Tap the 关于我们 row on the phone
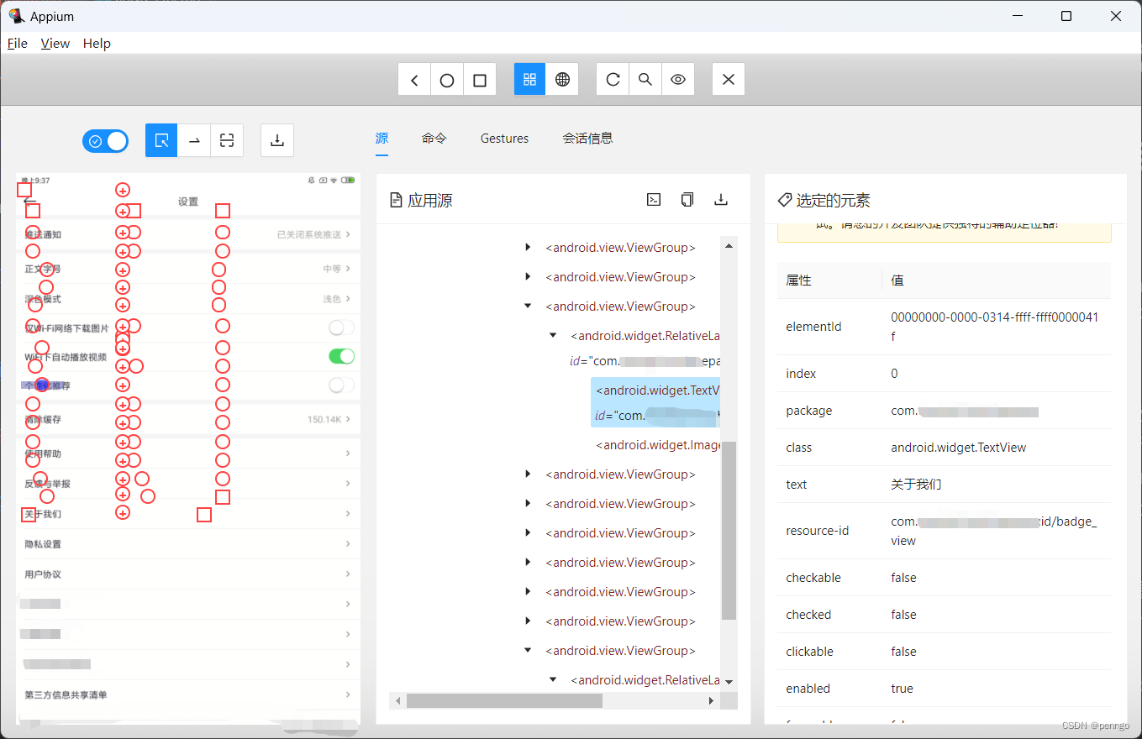 click(x=188, y=514)
